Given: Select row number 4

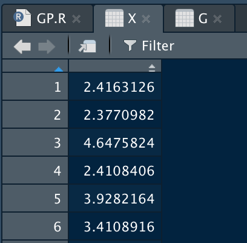Looking at the screenshot, I should (35, 171).
